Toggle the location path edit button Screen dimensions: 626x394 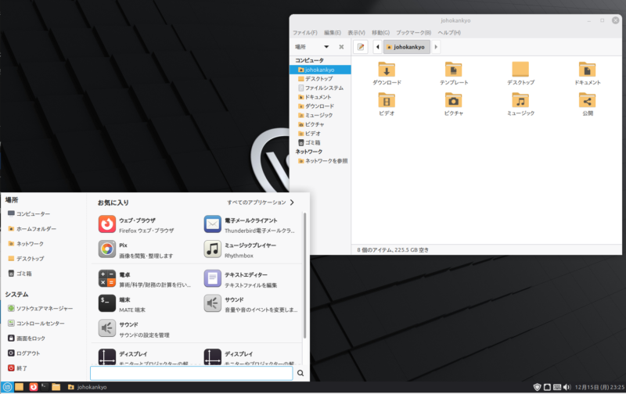pos(361,47)
